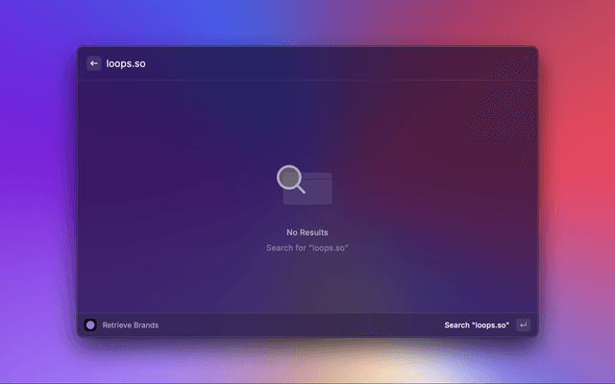Screen dimensions: 615x384
Task: Click the empty results area below the hint
Action: 307,283
